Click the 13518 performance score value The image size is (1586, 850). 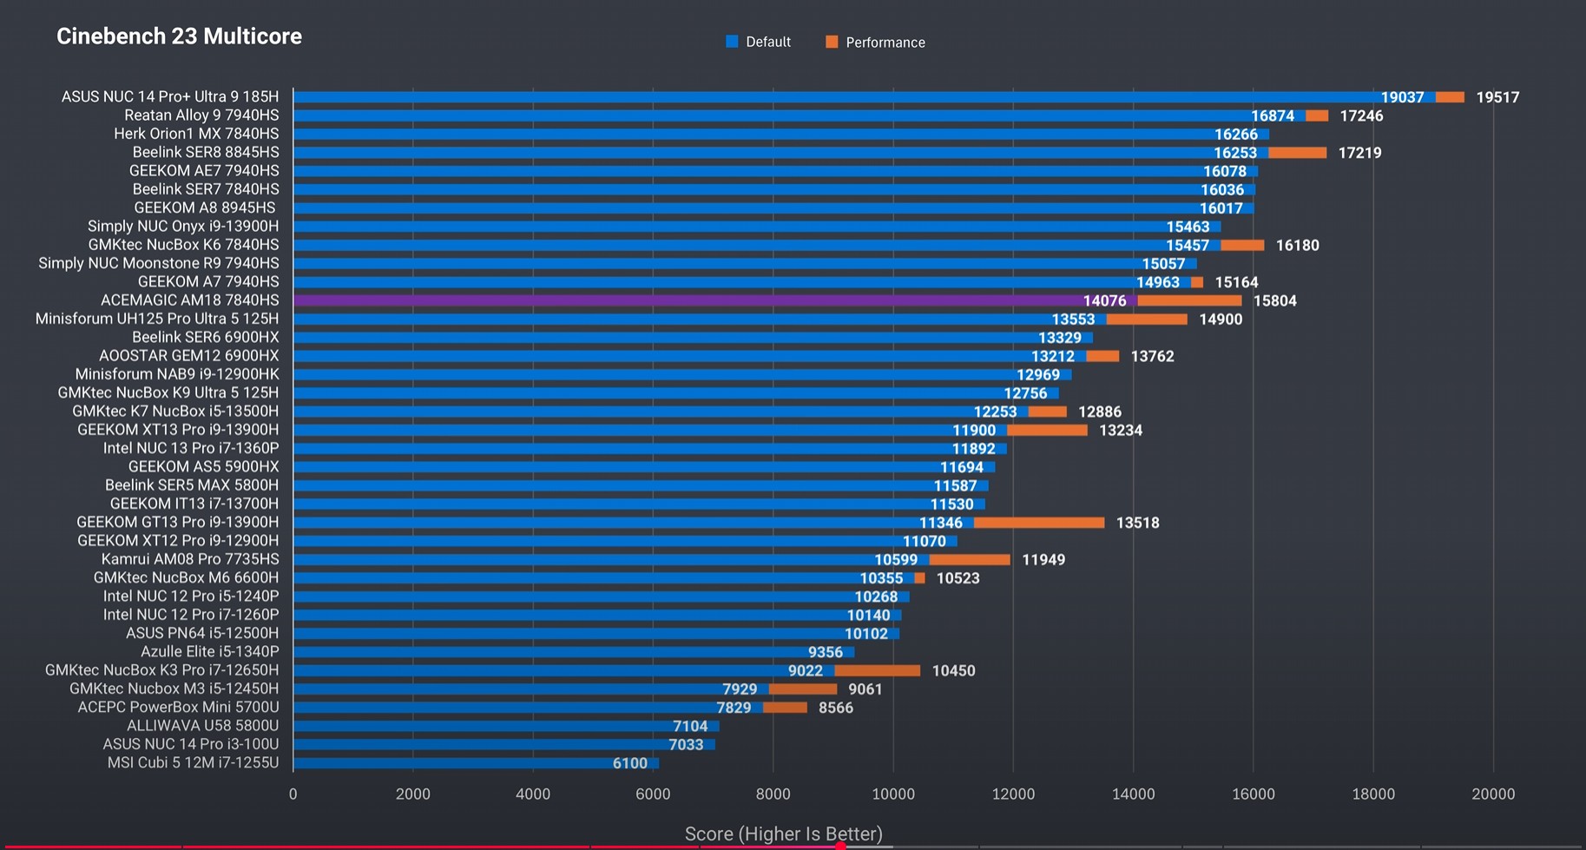[x=1138, y=523]
